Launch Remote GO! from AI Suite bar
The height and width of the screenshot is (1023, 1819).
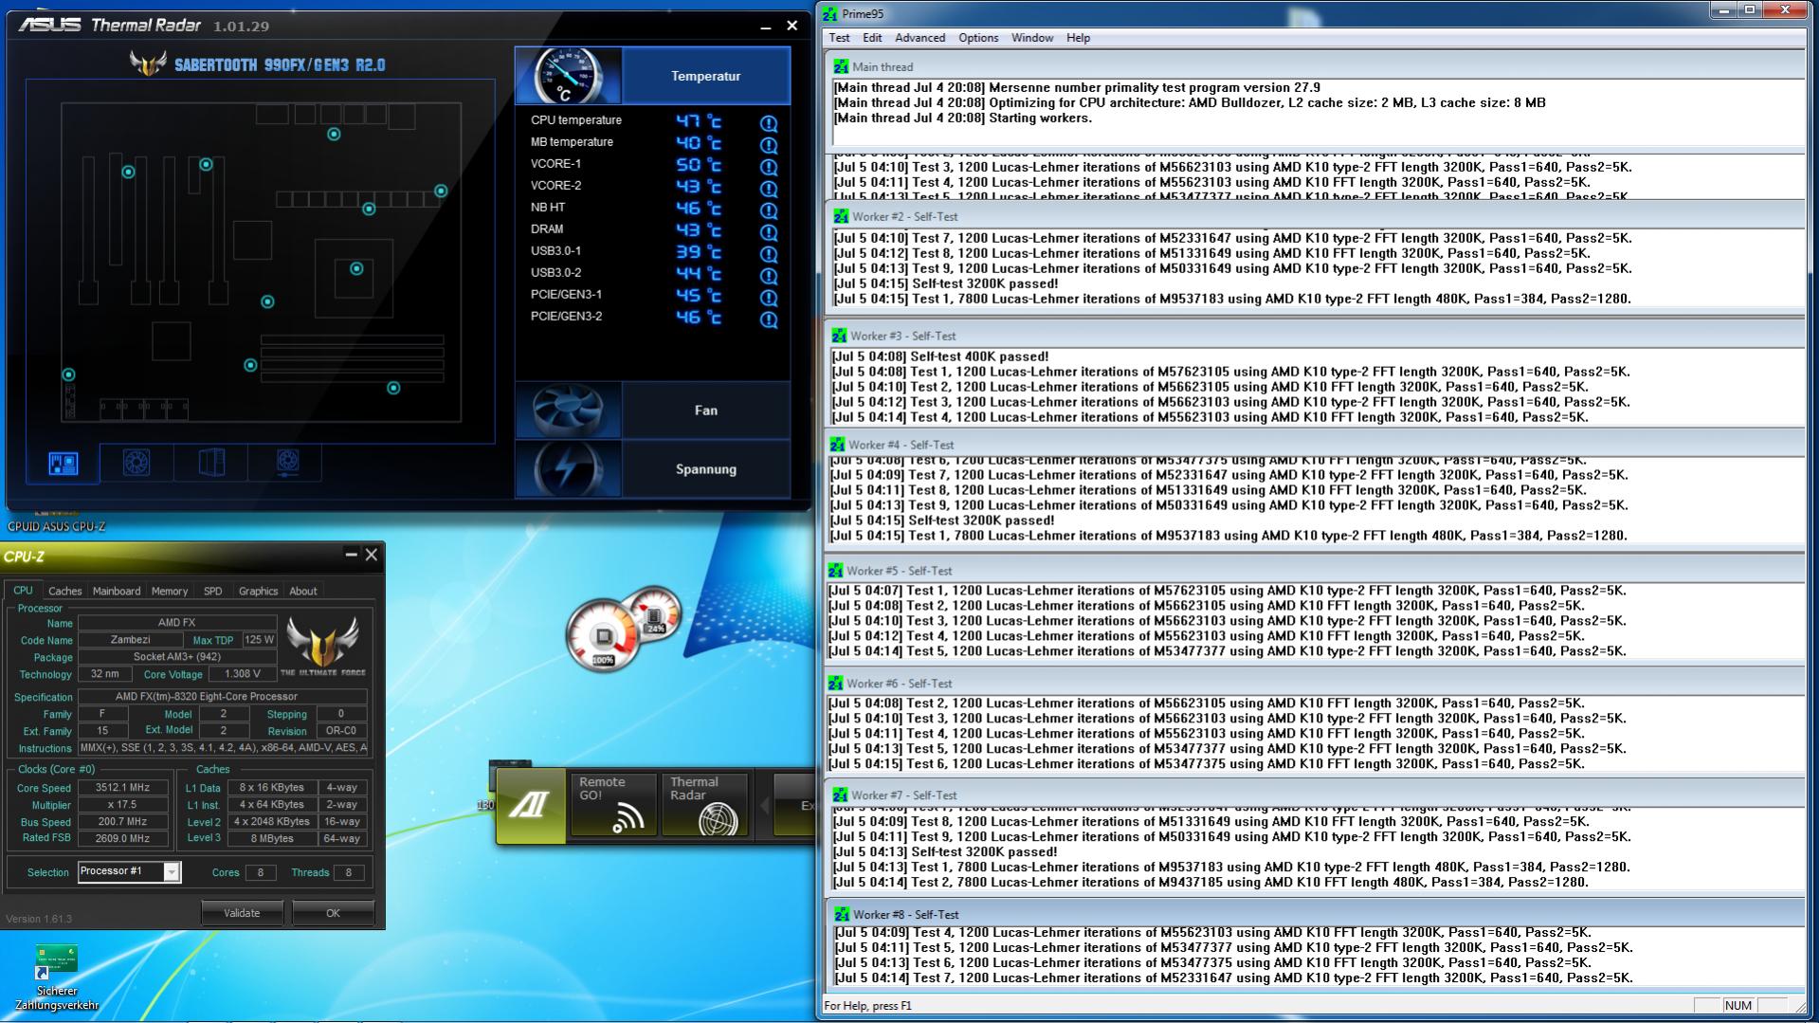pos(613,806)
